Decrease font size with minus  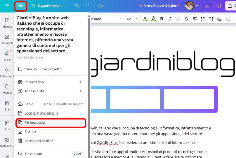point(121,19)
